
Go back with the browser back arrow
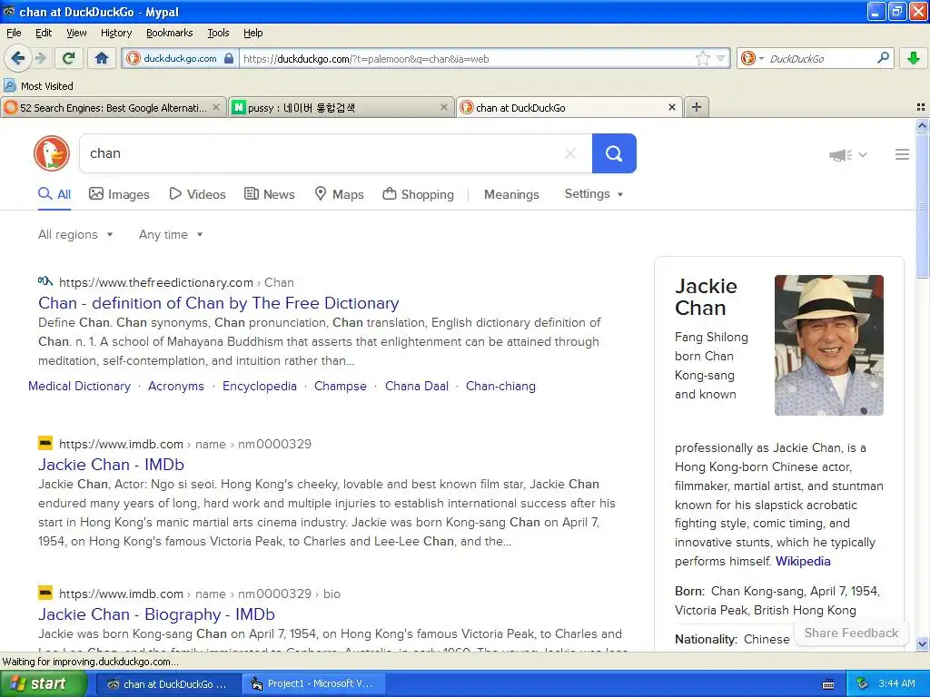[x=18, y=58]
